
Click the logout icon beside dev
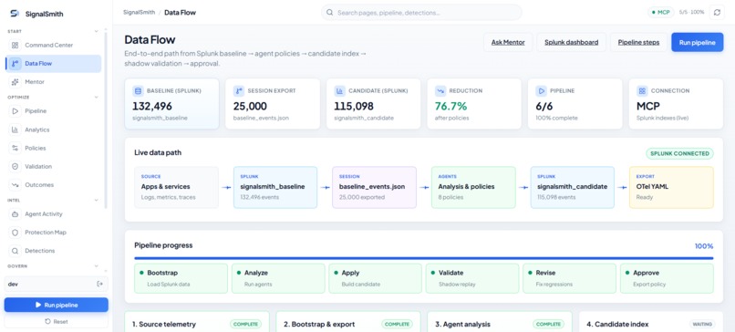pyautogui.click(x=99, y=284)
